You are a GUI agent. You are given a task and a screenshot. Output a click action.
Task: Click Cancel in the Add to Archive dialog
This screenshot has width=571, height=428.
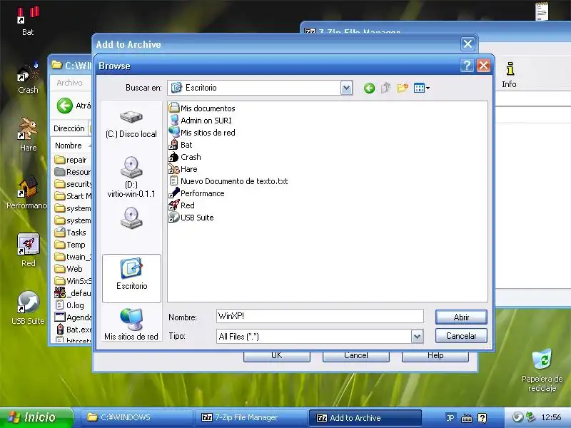coord(355,355)
